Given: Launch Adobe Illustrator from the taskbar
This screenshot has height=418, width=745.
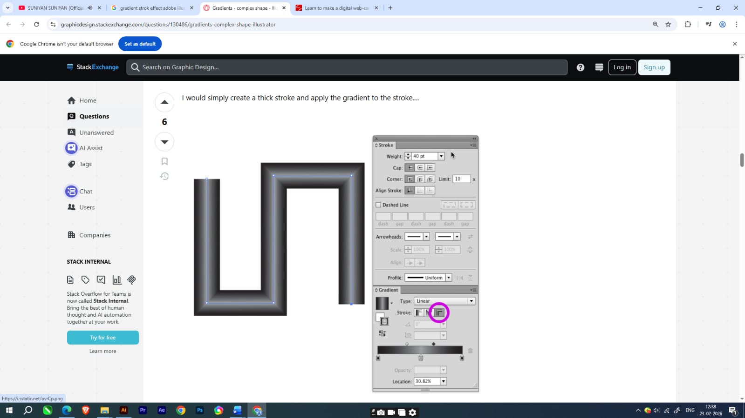Looking at the screenshot, I should (123, 410).
